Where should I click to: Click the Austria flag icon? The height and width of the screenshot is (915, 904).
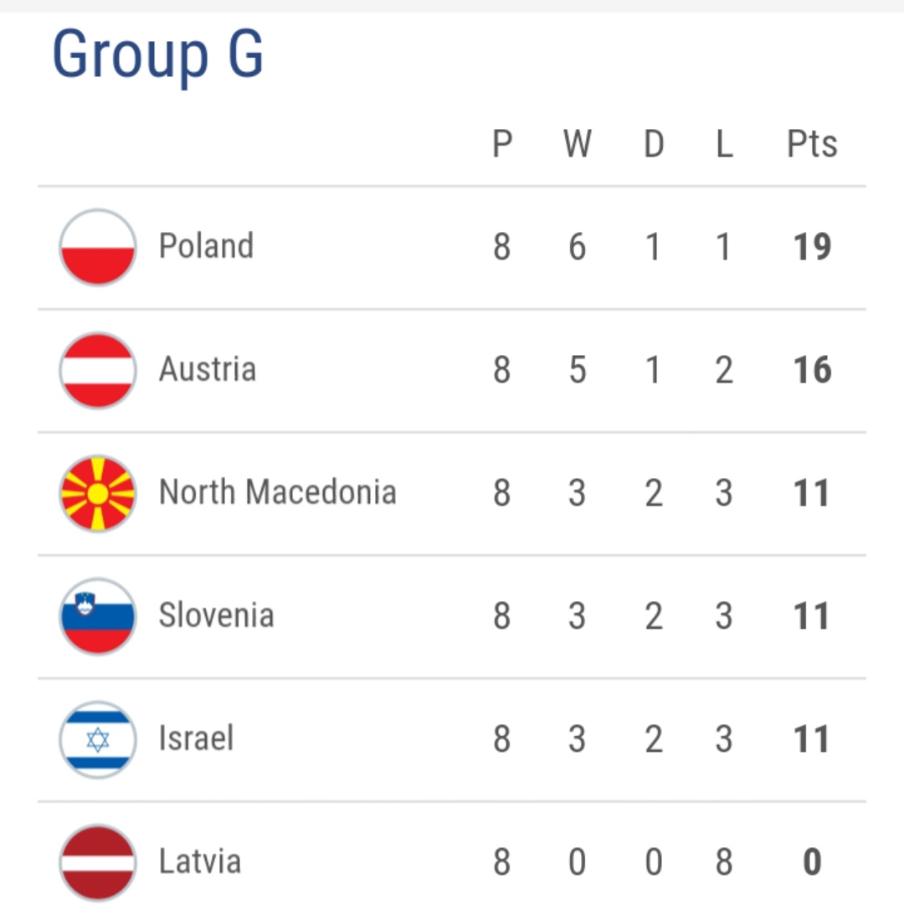98,371
